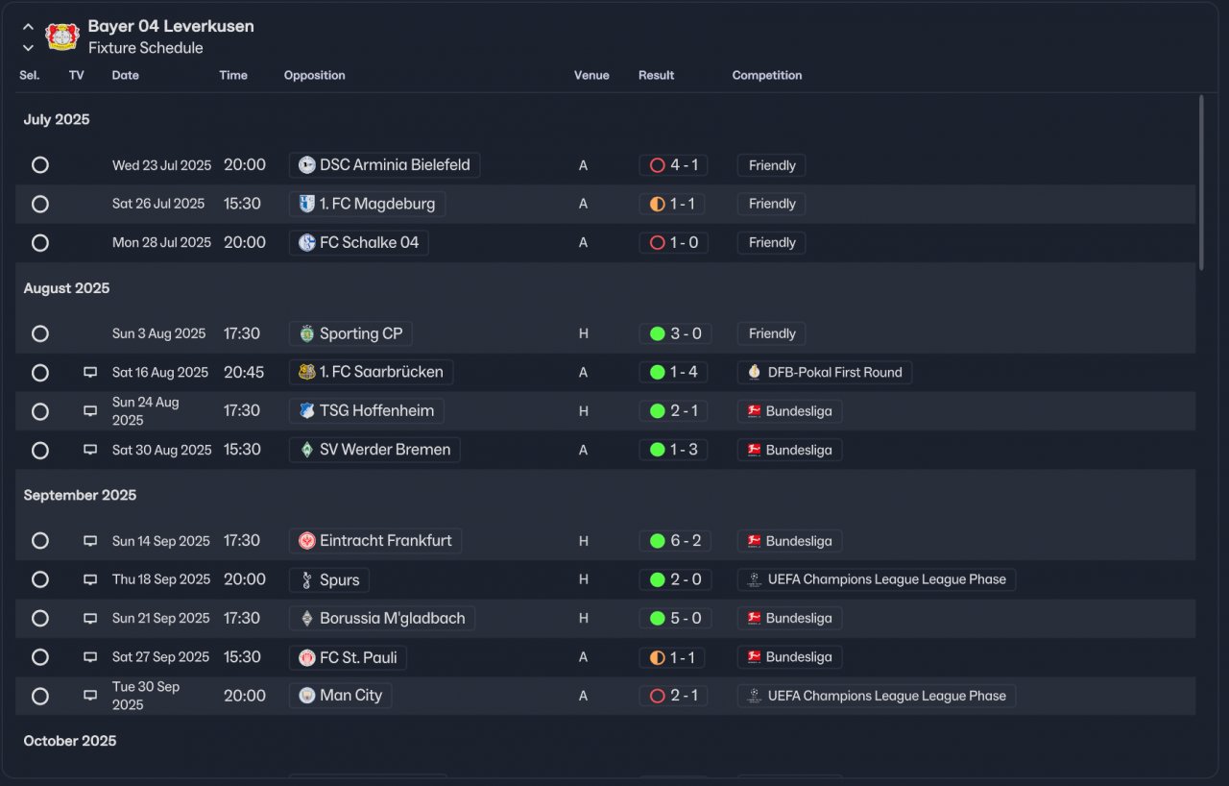The height and width of the screenshot is (786, 1229).
Task: Open the Fixture Schedule view dropdown
Action: pyautogui.click(x=145, y=48)
